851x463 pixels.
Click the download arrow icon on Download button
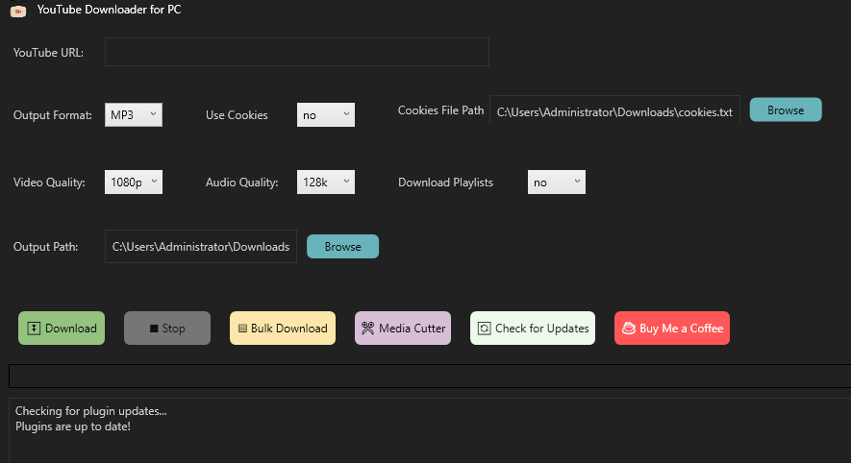[34, 328]
